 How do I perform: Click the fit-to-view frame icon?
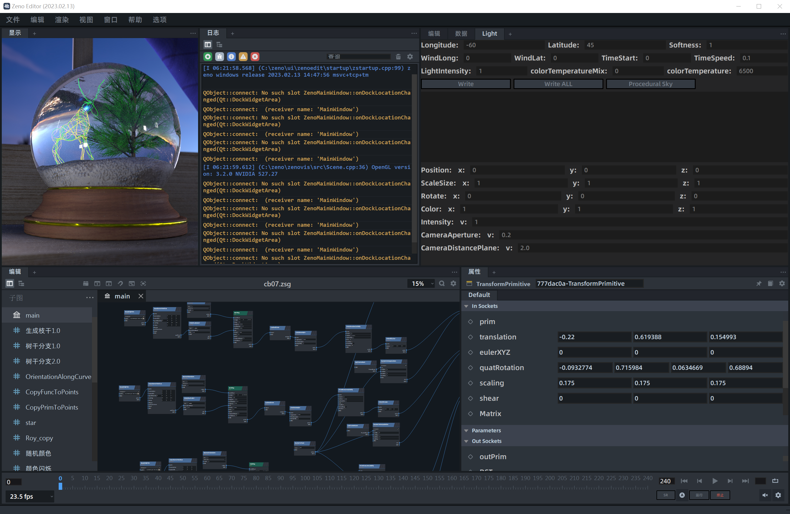pyautogui.click(x=143, y=283)
